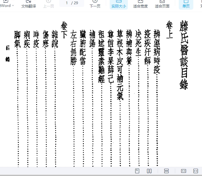Expand the Word conversion dropdown arrow

(x=13, y=5)
